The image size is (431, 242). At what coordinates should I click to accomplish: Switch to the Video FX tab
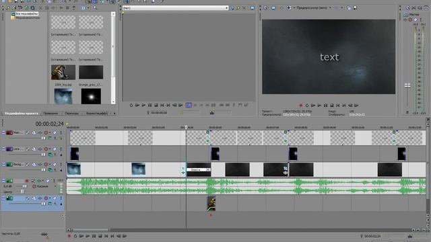pos(96,114)
